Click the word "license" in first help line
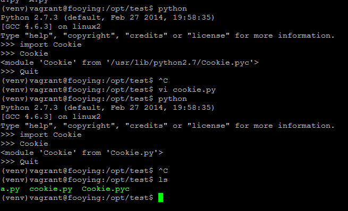 [208, 36]
